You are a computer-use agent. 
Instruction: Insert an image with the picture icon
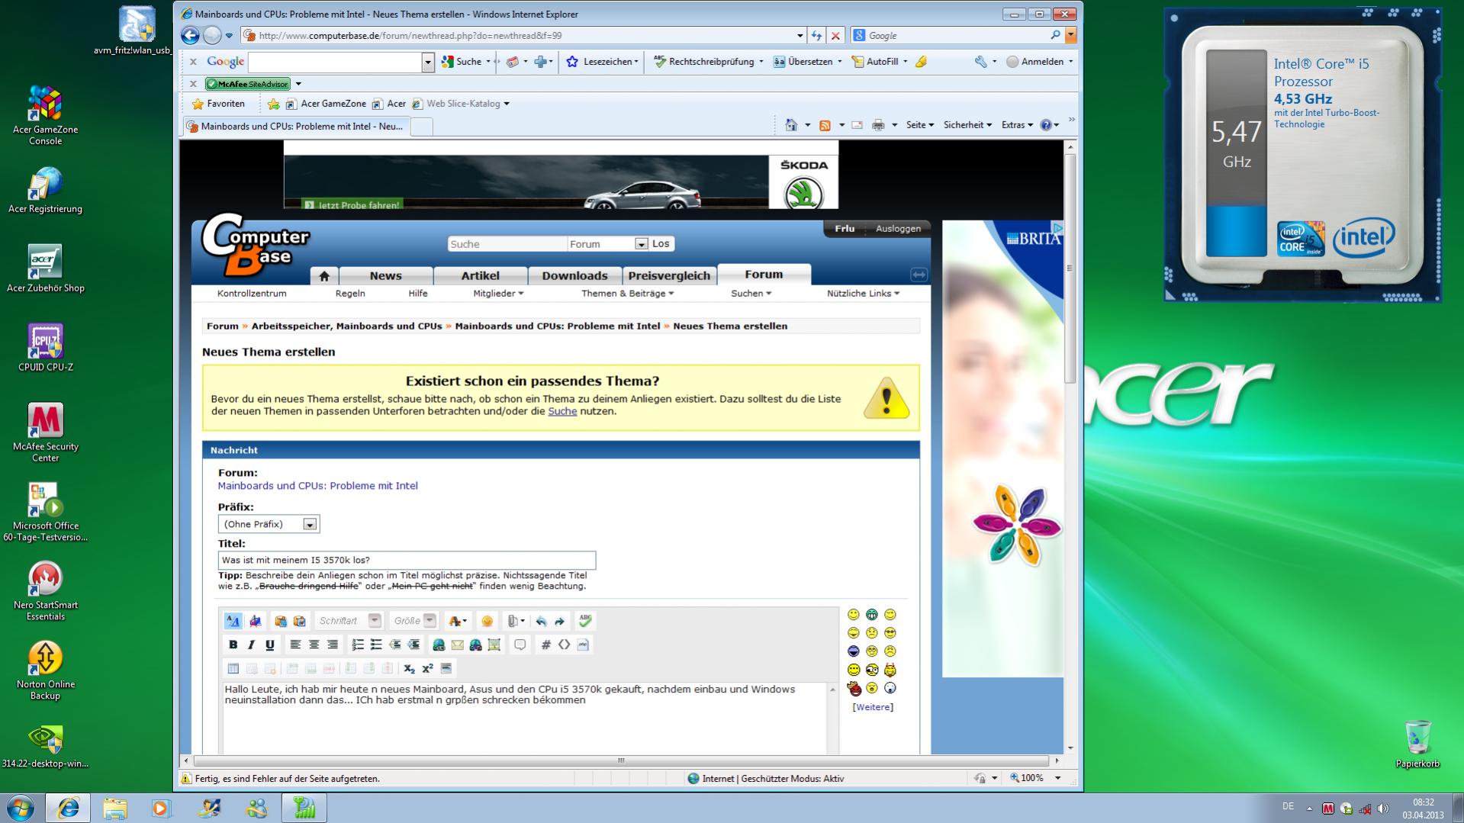click(x=494, y=645)
